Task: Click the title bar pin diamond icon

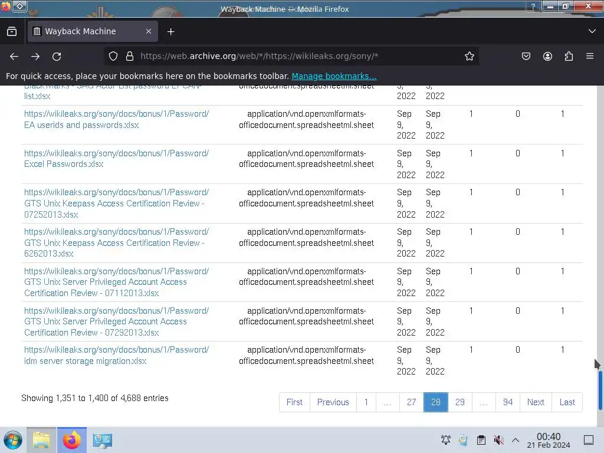Action: point(20,6)
